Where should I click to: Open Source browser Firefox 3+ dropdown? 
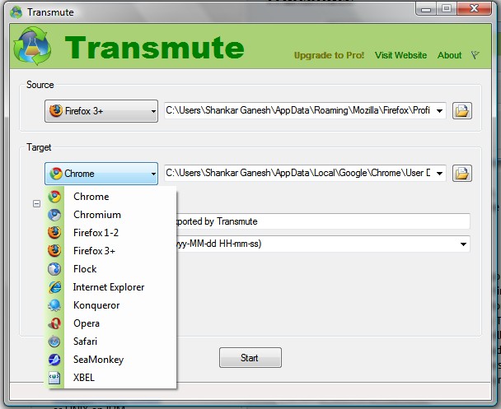[101, 111]
